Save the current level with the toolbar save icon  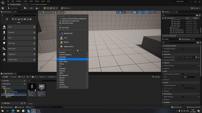point(3,8)
